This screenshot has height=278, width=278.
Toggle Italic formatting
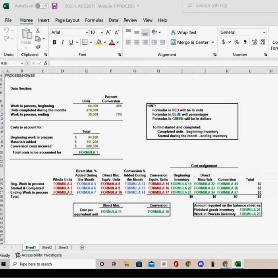click(63, 42)
